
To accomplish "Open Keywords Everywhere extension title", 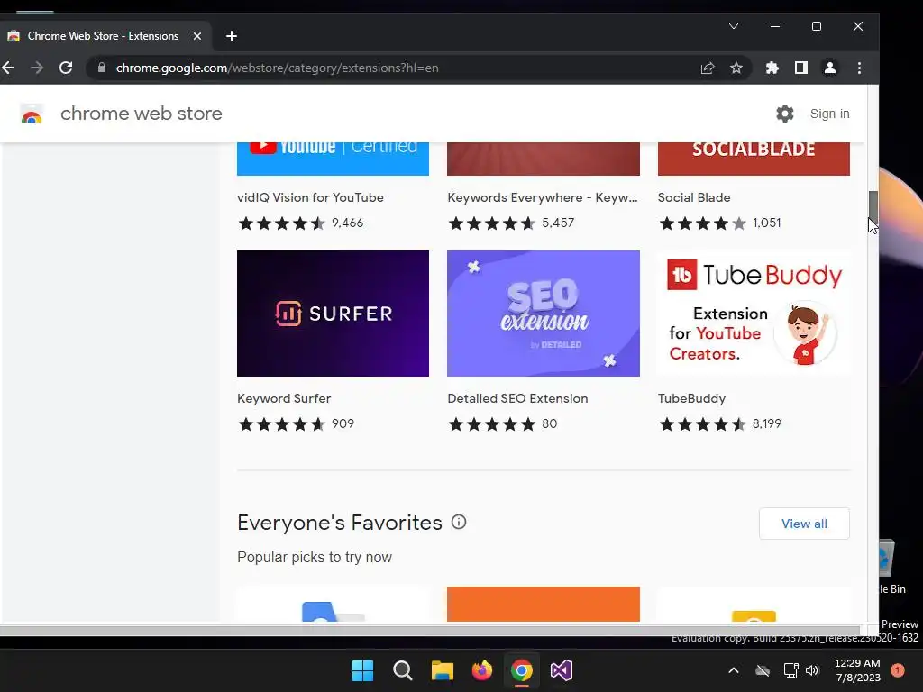I will pyautogui.click(x=542, y=197).
